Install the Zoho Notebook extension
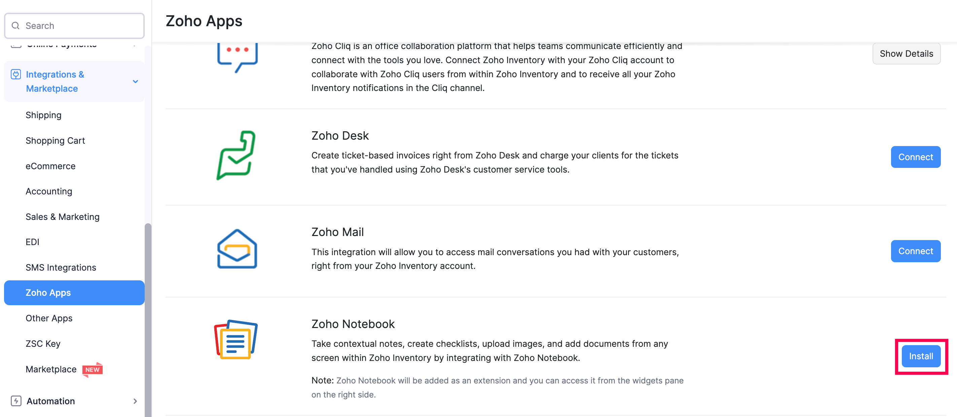The height and width of the screenshot is (417, 957). 921,356
